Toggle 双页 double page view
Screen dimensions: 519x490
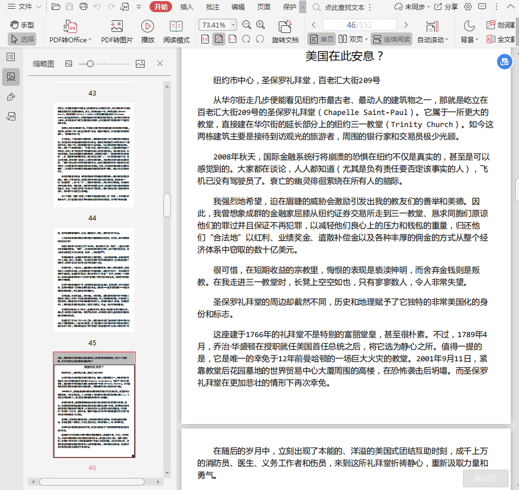[x=351, y=40]
